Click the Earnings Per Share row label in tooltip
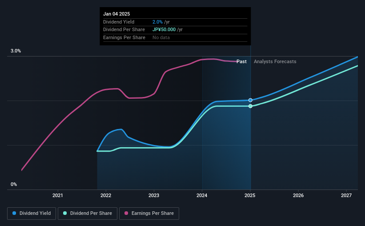This screenshot has height=226, width=365. point(124,37)
